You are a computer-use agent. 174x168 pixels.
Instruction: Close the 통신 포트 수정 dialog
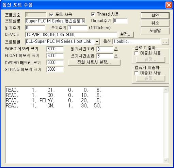click(169, 5)
